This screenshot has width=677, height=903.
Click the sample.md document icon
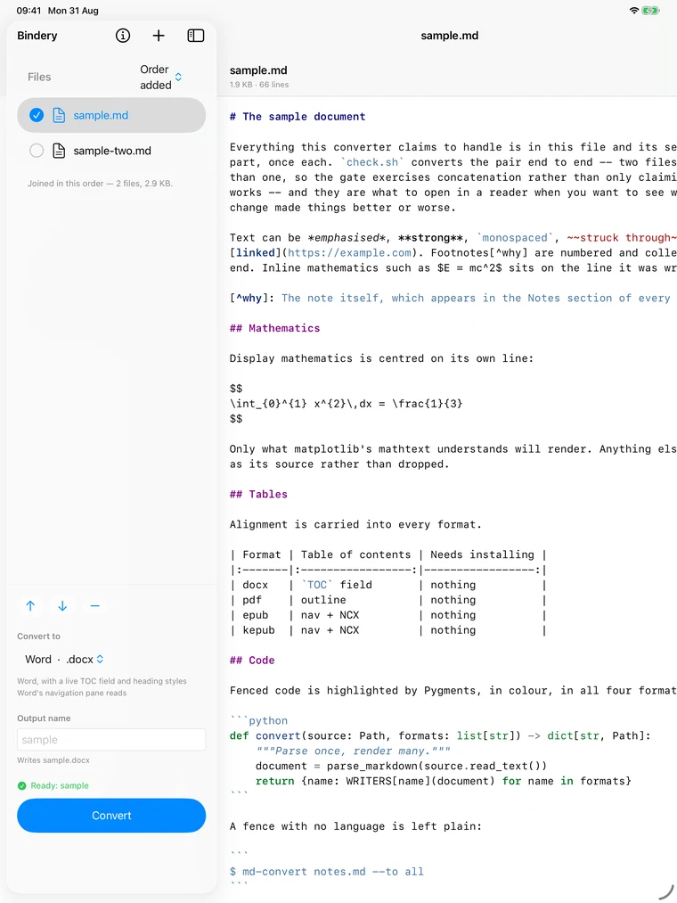pos(59,115)
